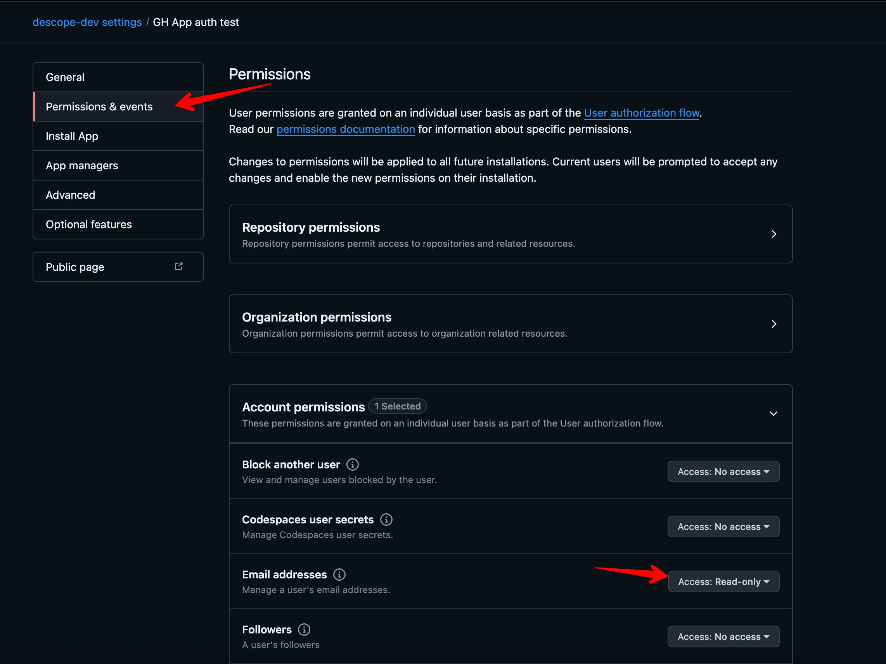This screenshot has width=886, height=664.
Task: Click the info icon beside Codespaces user secrets
Action: coord(386,519)
